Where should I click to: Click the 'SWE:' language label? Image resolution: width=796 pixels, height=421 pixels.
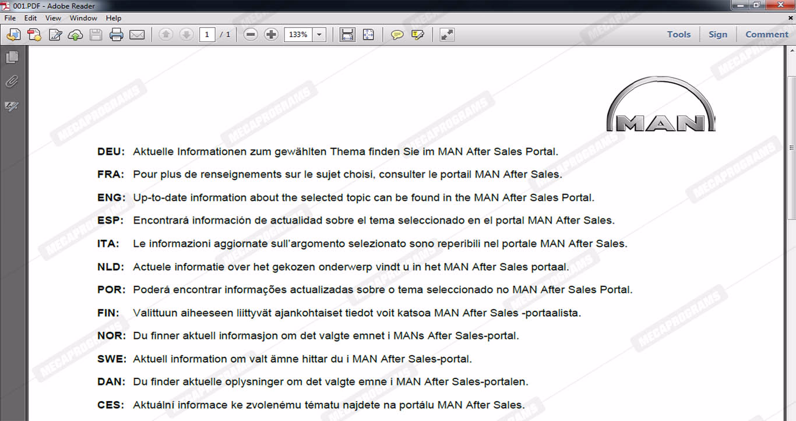[x=111, y=359]
